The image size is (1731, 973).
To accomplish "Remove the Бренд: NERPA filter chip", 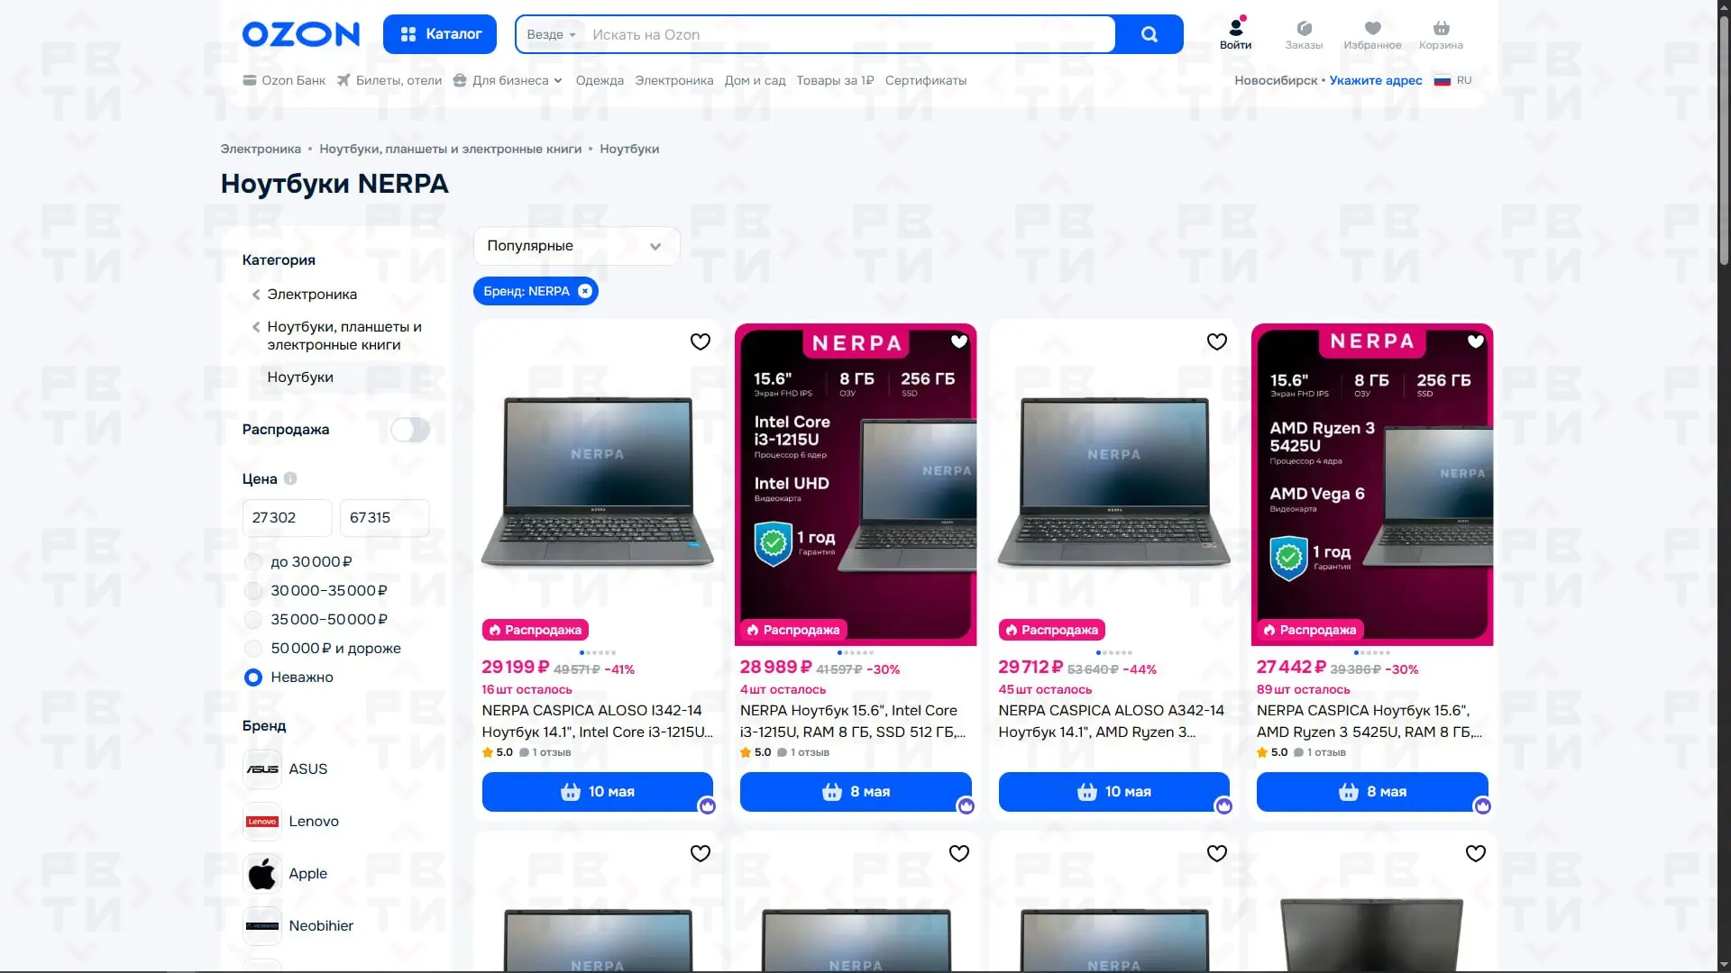I will click(585, 291).
